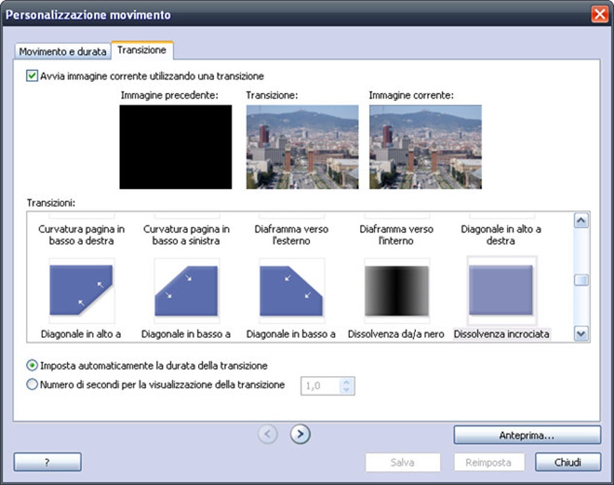Click the transition seconds field showing 1,0
614x485 pixels.
[x=321, y=386]
